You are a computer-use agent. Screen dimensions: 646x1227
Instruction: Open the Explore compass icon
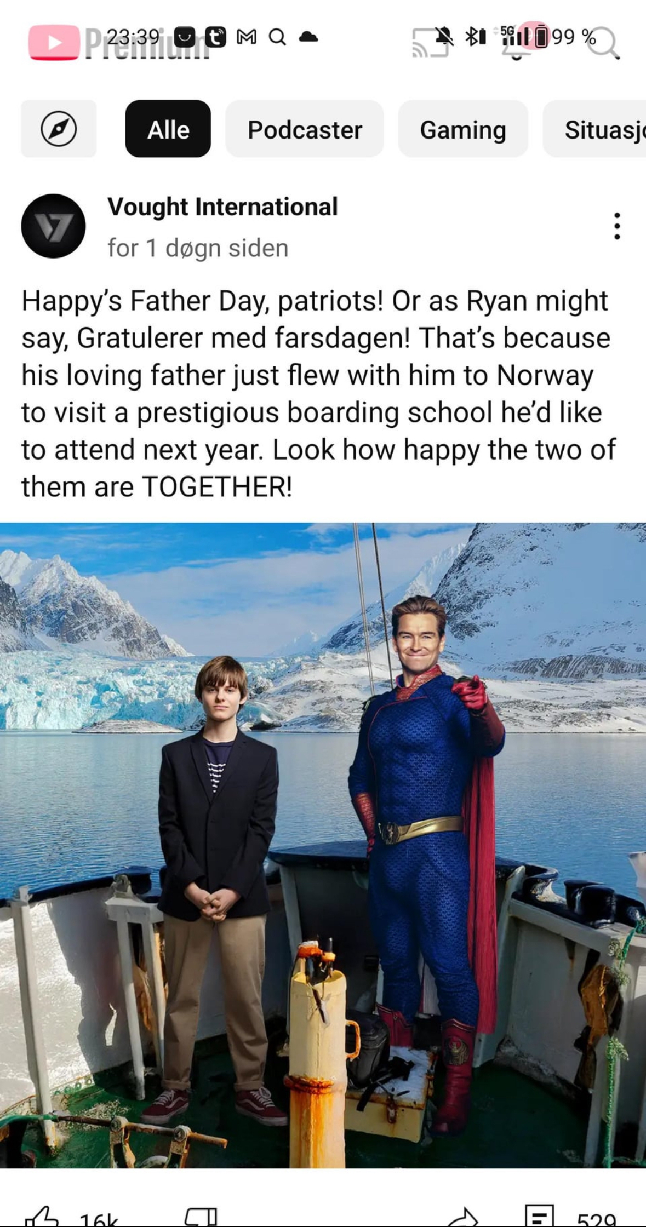[59, 129]
